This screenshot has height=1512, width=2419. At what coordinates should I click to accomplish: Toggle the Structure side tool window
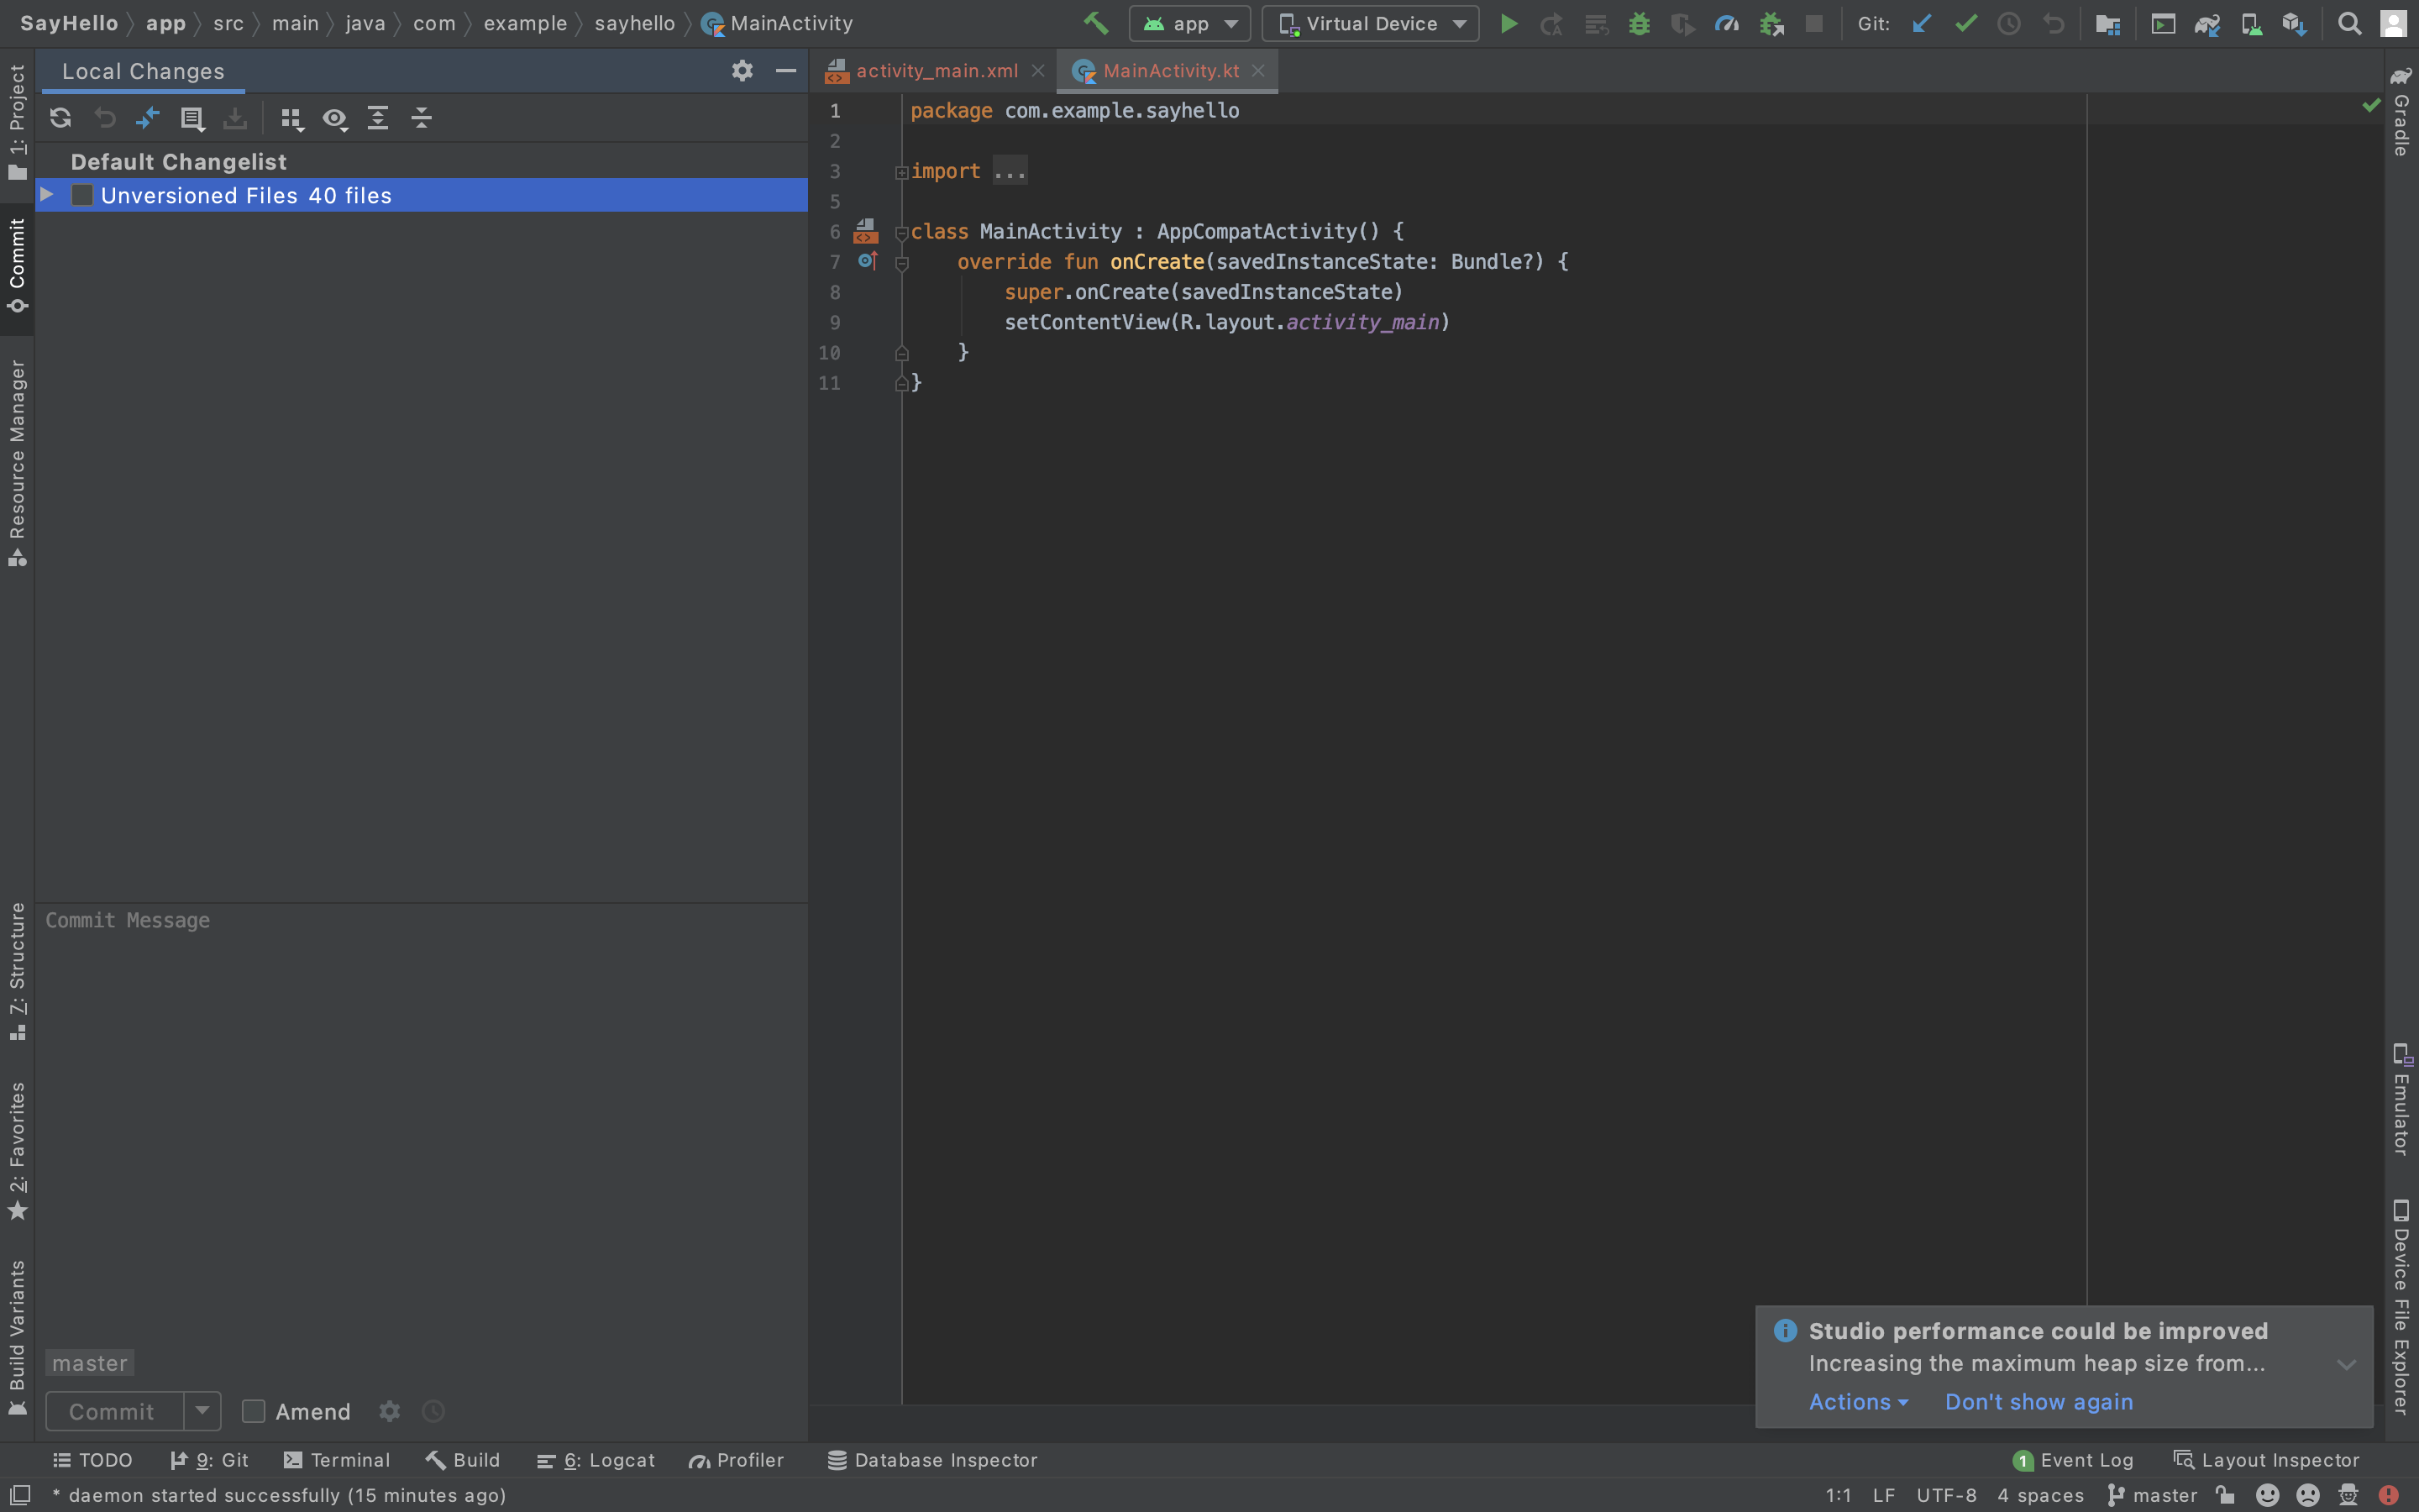[17, 970]
